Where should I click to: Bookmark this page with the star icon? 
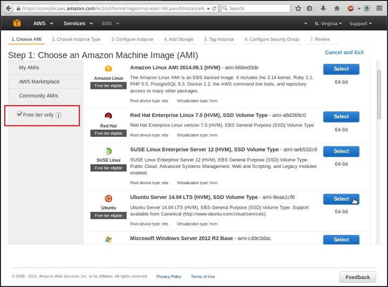[x=298, y=9]
